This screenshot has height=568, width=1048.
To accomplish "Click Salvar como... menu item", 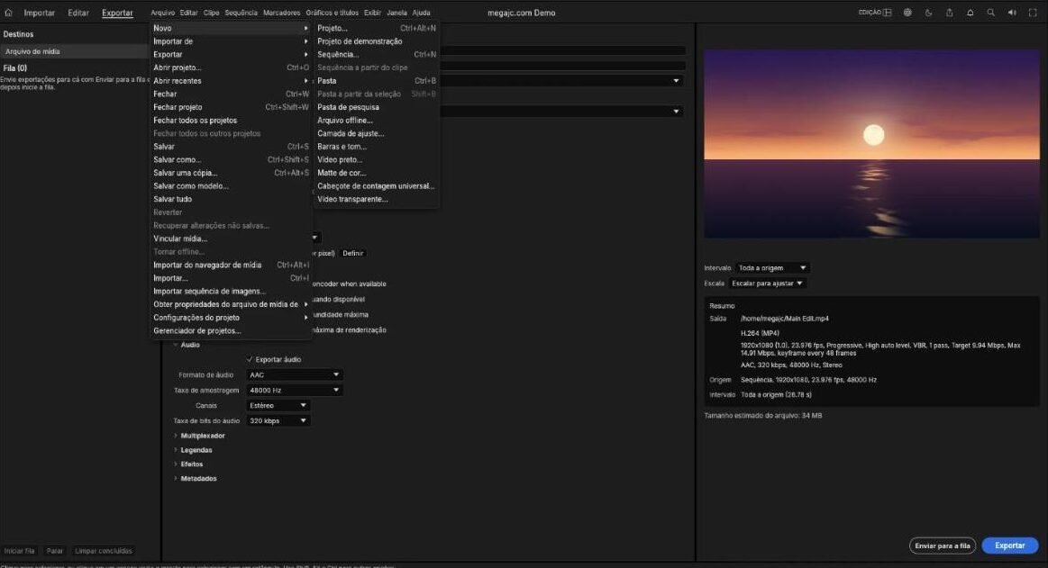I will 231,160.
